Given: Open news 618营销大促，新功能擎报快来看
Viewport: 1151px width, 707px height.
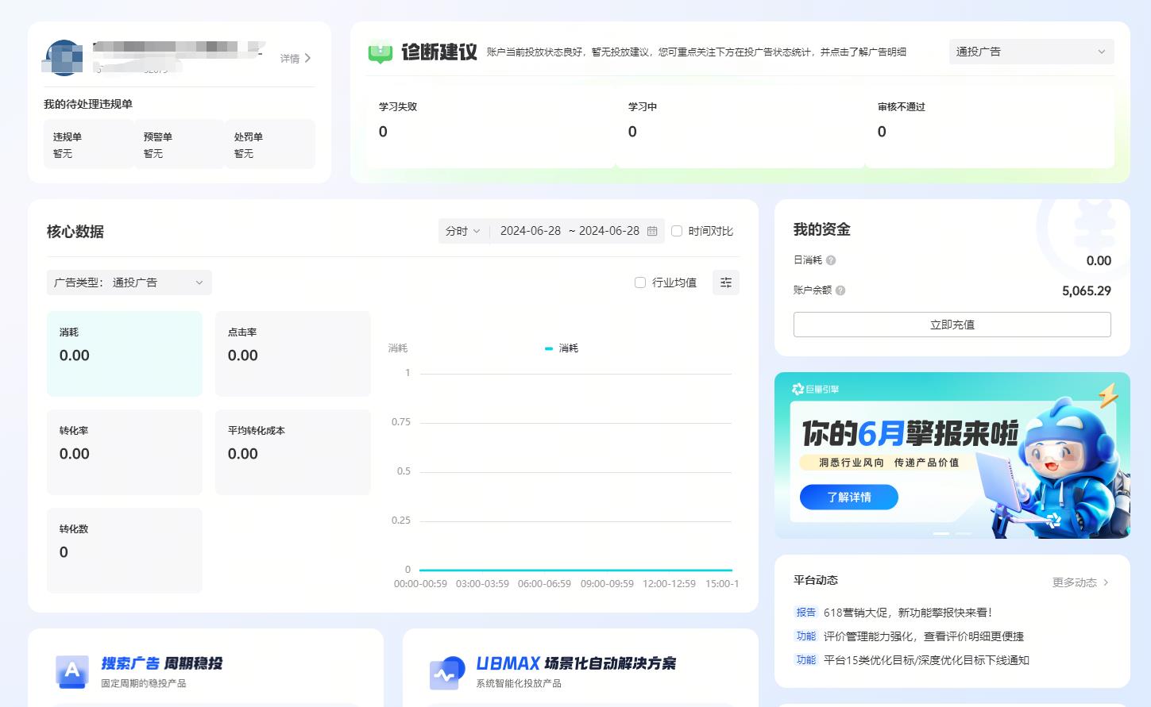Looking at the screenshot, I should tap(908, 613).
